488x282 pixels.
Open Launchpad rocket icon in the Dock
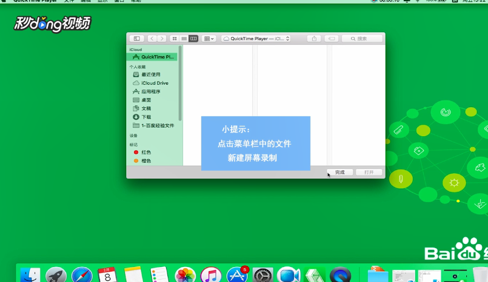coord(56,275)
